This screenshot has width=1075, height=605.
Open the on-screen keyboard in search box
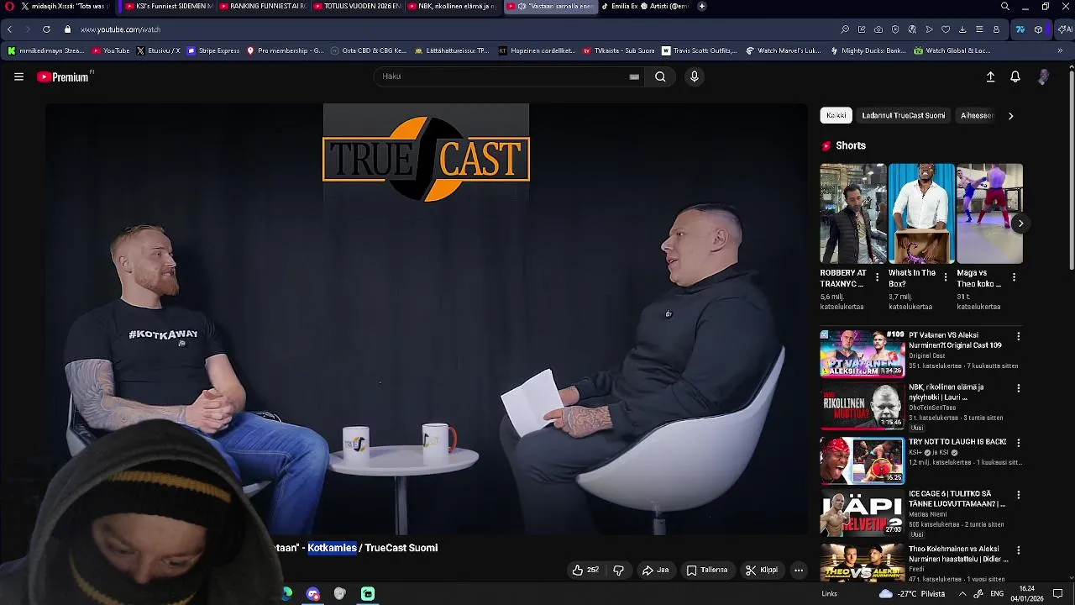(634, 76)
